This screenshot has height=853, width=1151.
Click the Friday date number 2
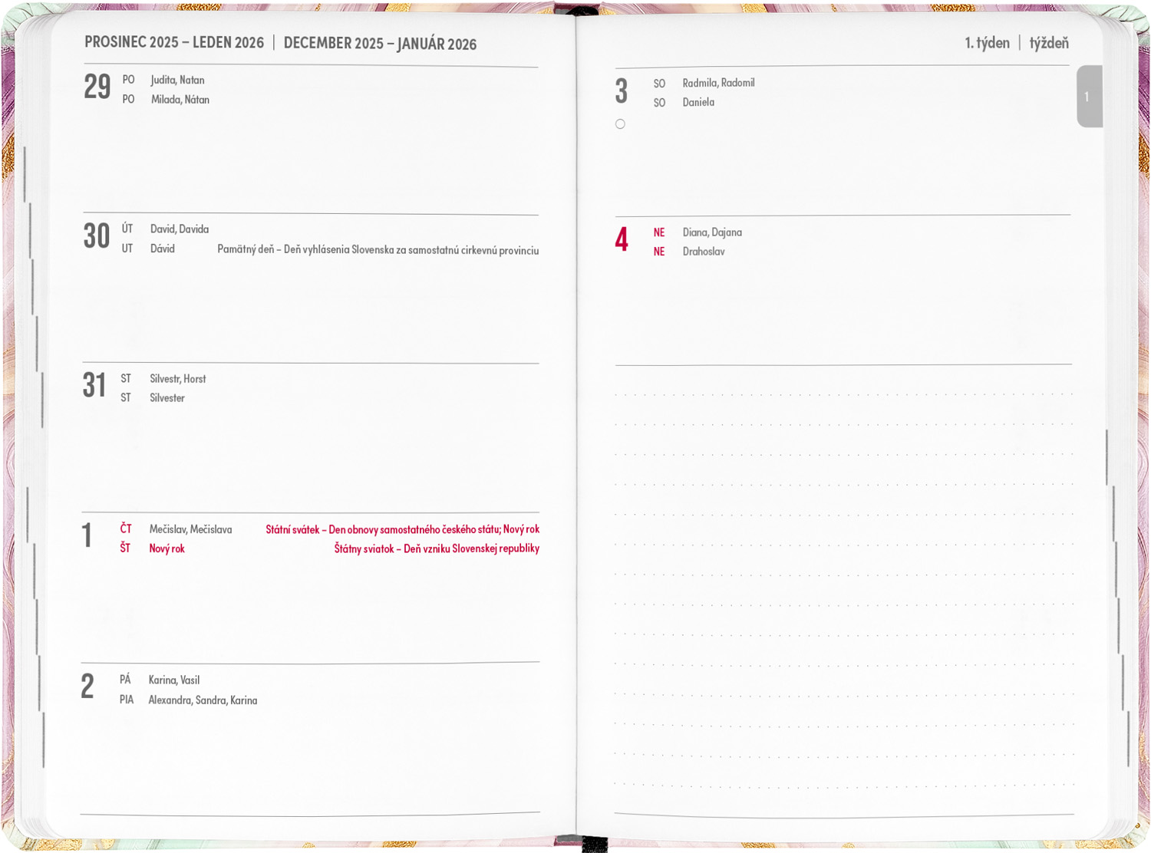[87, 687]
